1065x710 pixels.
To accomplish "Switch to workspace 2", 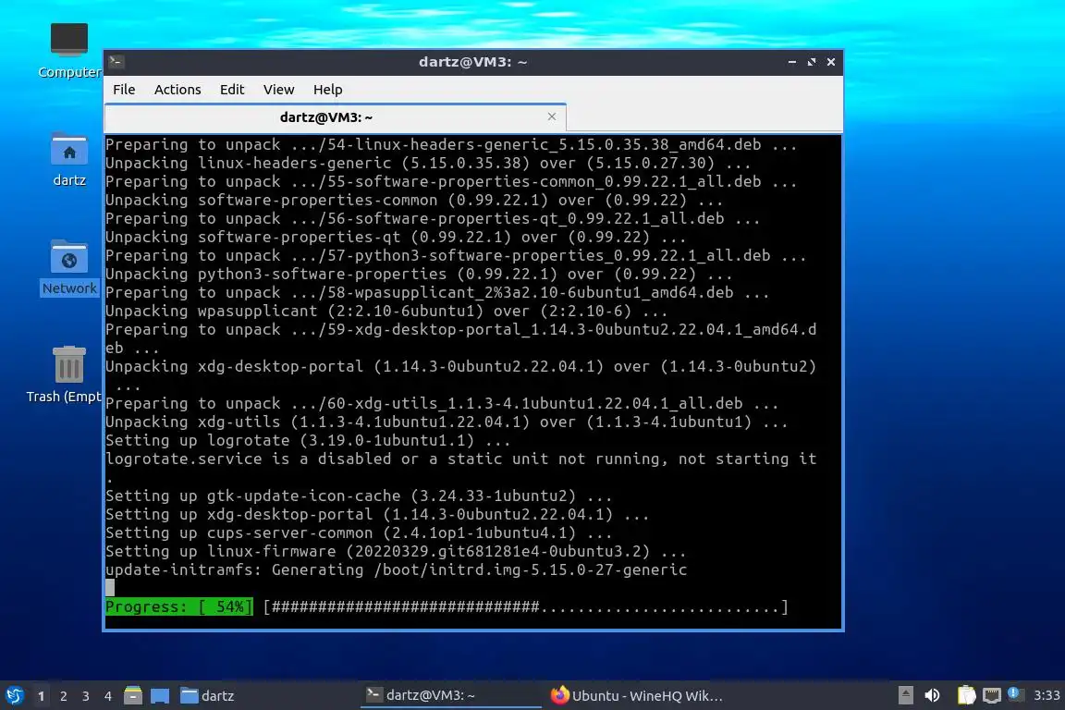I will click(x=64, y=696).
